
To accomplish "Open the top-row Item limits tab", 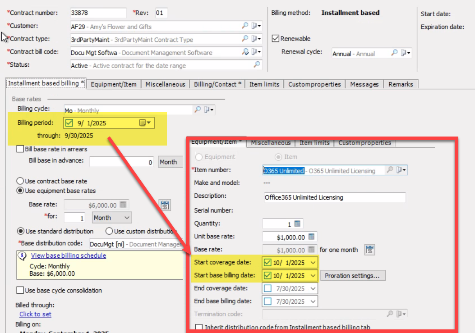I will tap(264, 84).
